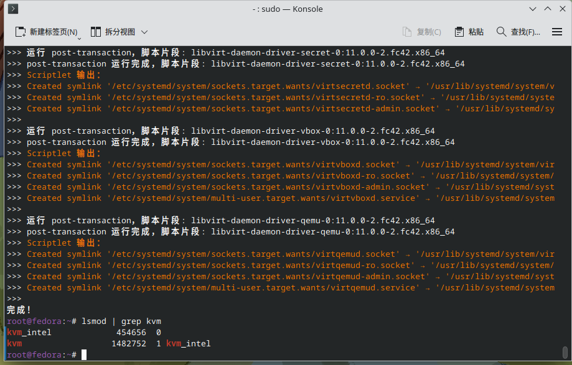Viewport: 572px width, 365px height.
Task: Click the 'lsmod | grep kvm' command text
Action: (x=121, y=321)
